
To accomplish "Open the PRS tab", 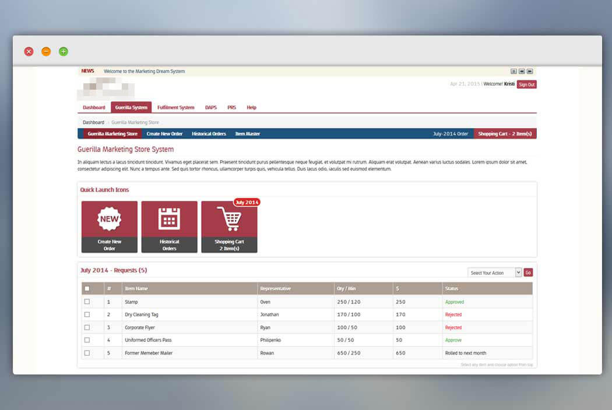I will [232, 107].
